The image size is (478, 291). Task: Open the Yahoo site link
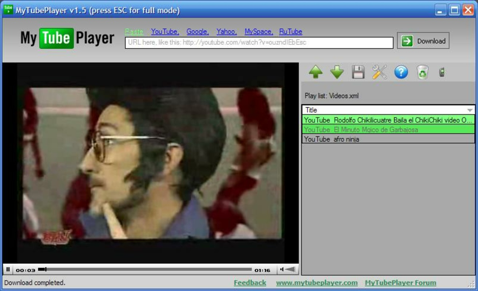click(227, 32)
